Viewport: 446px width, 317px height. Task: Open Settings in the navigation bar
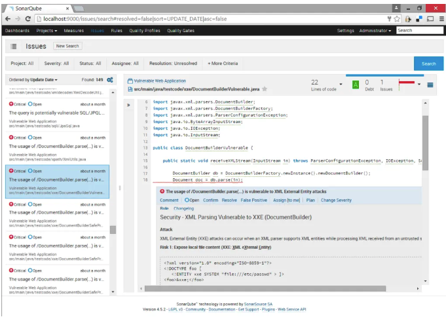coord(345,30)
